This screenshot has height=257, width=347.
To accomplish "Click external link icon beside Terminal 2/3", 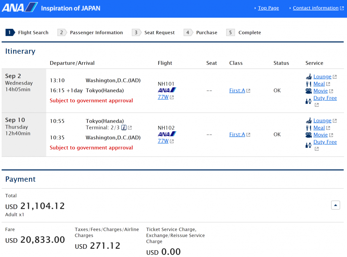I will (130, 128).
